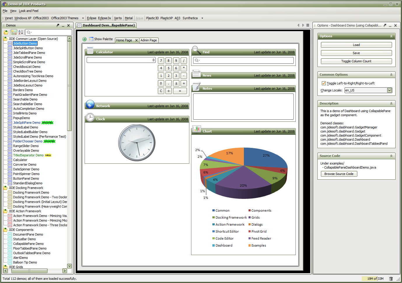Click the Save button

[356, 53]
